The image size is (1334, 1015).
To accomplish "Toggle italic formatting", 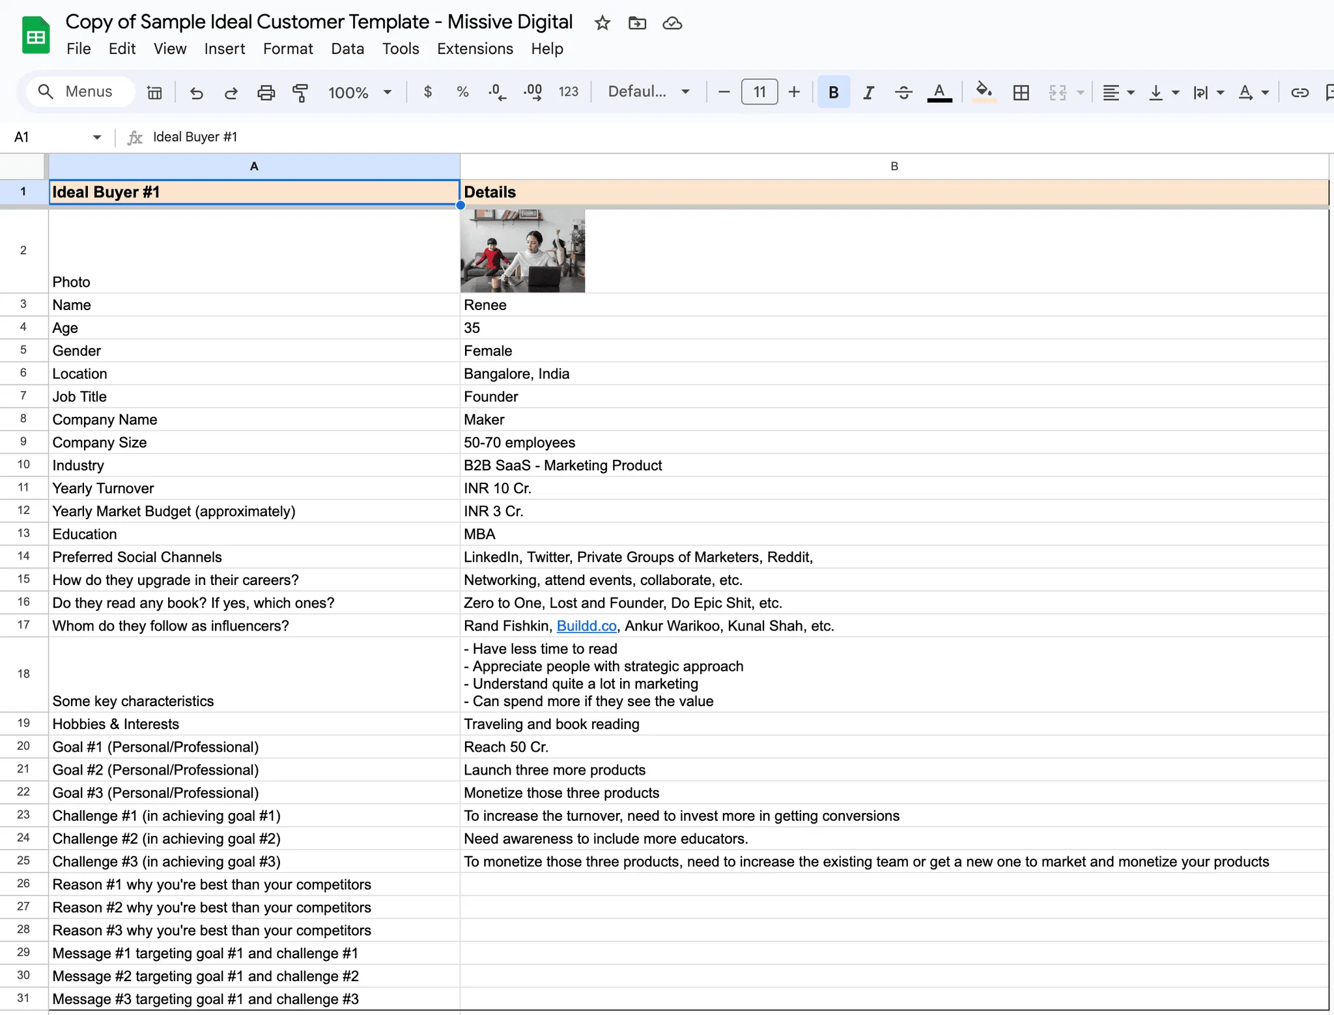I will [868, 93].
